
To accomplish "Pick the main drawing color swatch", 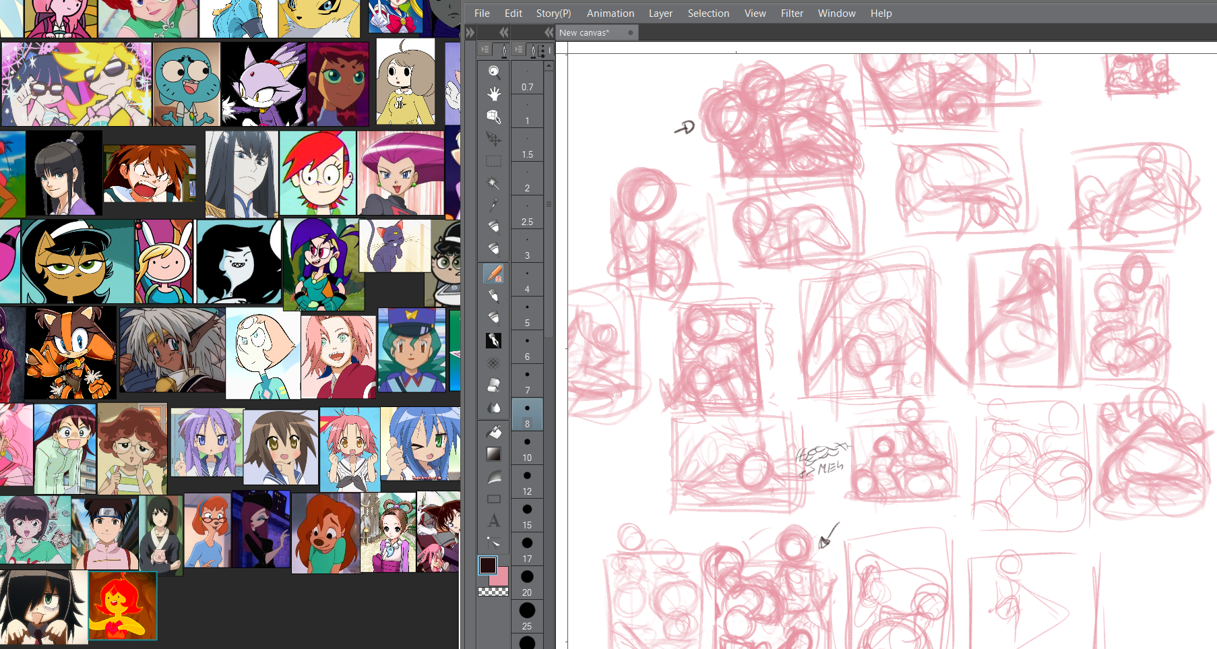I will pos(487,565).
